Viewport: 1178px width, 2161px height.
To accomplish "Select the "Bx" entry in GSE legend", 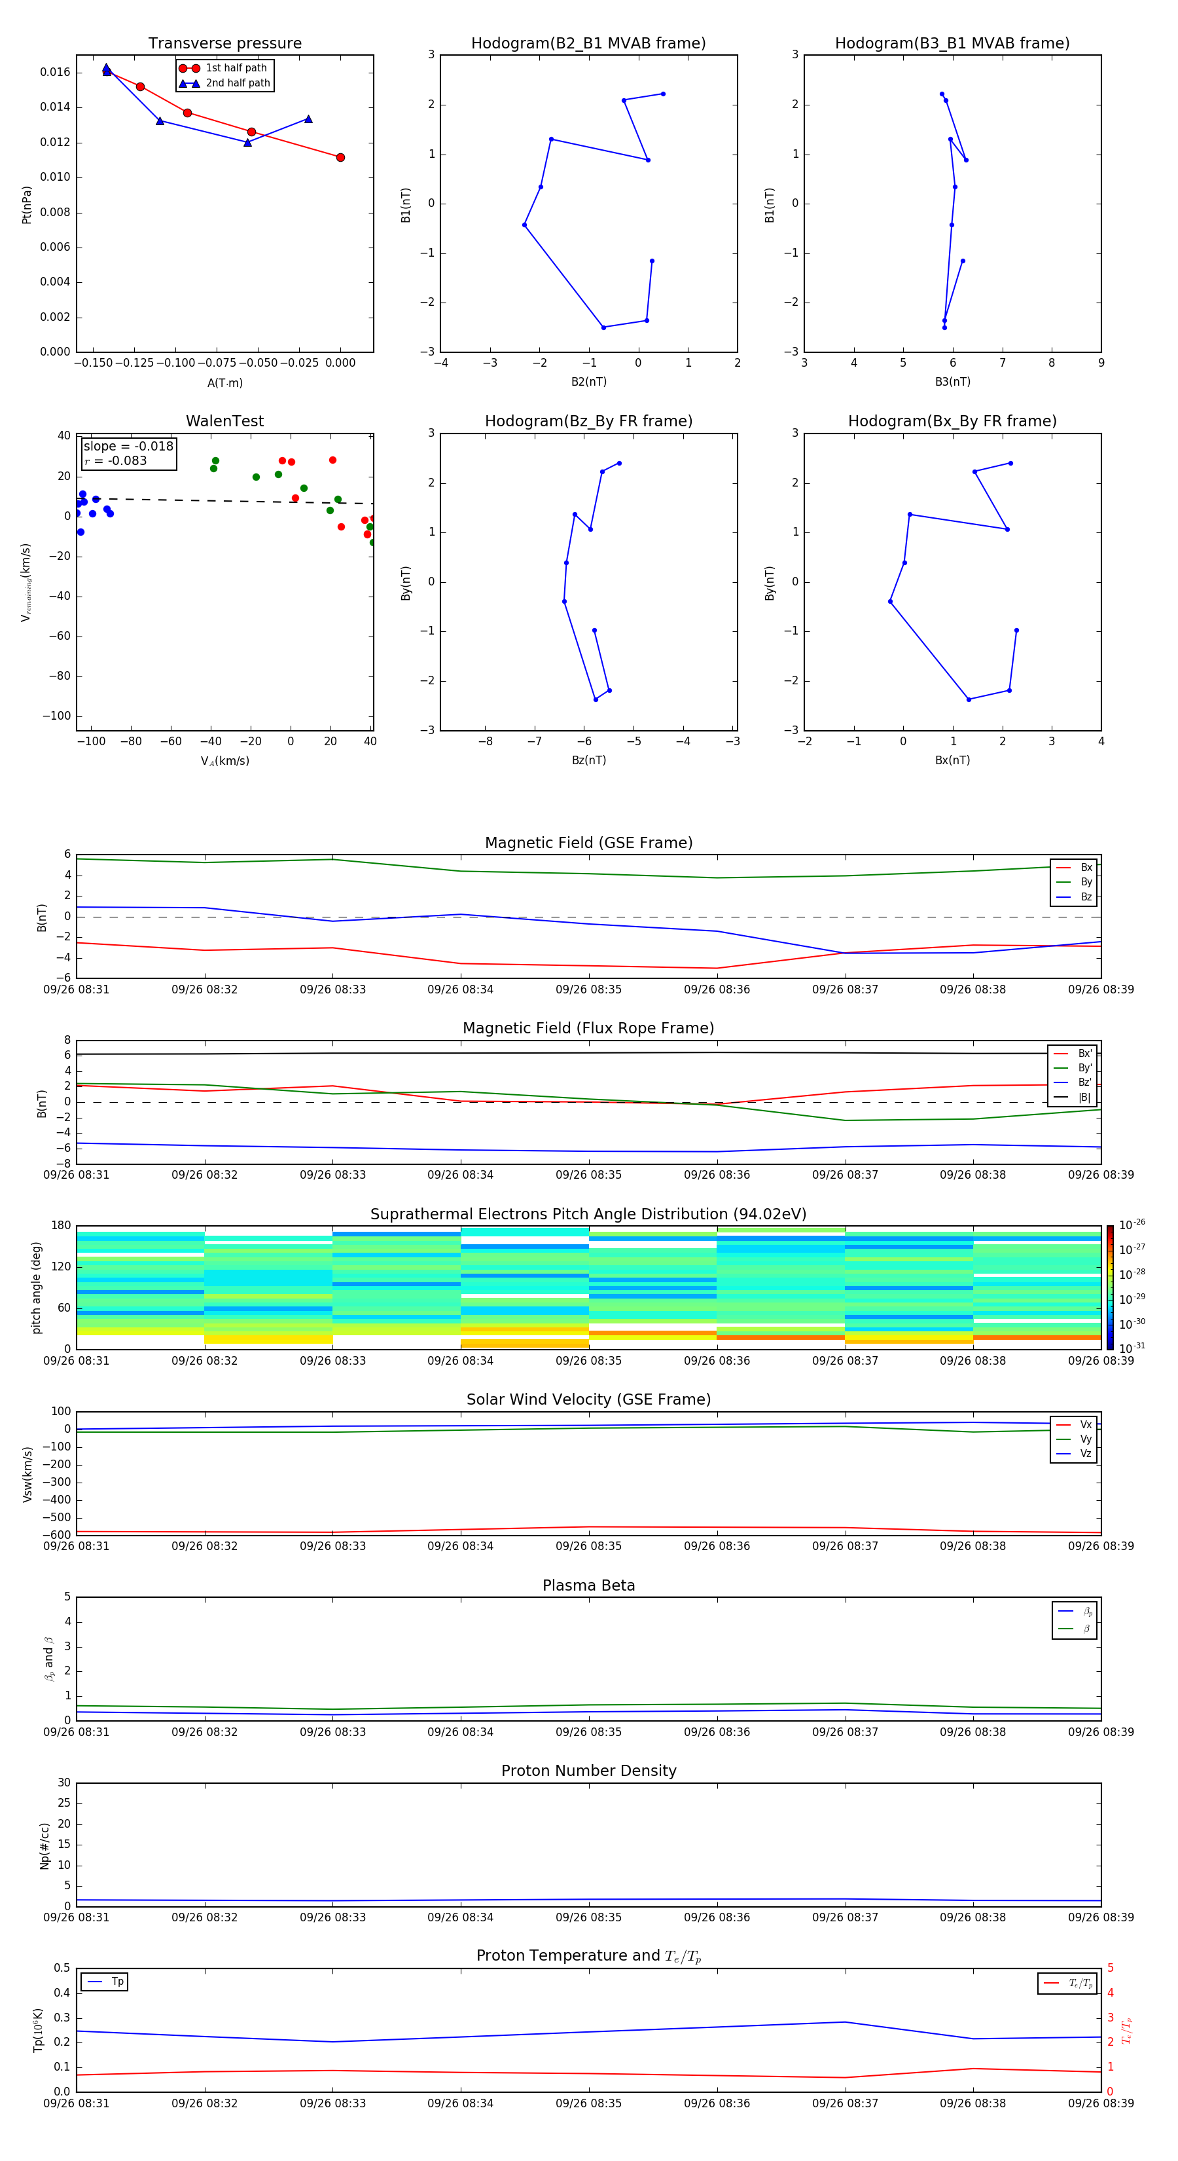I will click(1074, 868).
